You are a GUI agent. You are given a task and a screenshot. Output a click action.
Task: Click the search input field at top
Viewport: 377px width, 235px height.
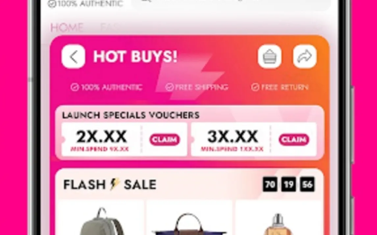pos(231,4)
